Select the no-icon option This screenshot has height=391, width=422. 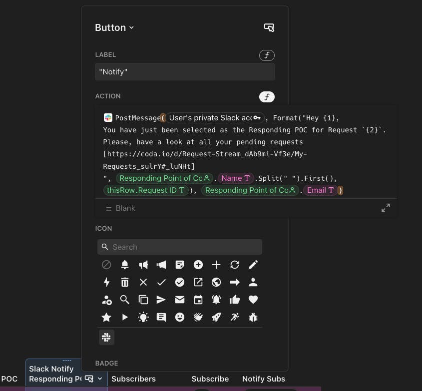[x=106, y=265]
